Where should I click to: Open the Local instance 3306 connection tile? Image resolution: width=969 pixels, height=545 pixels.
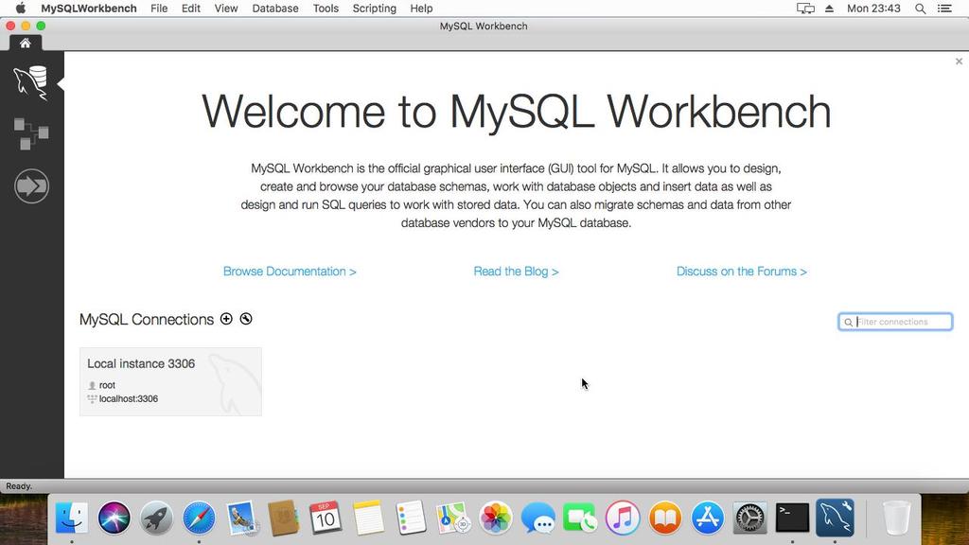point(170,381)
